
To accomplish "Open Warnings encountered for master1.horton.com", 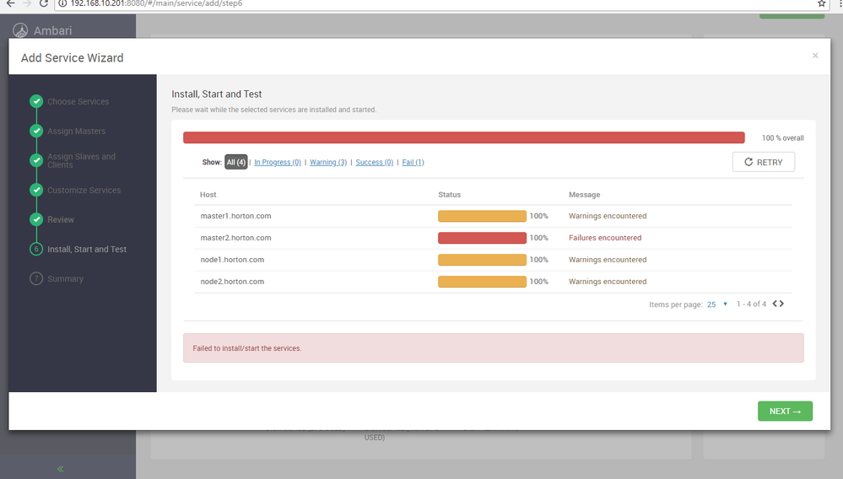I will click(608, 216).
